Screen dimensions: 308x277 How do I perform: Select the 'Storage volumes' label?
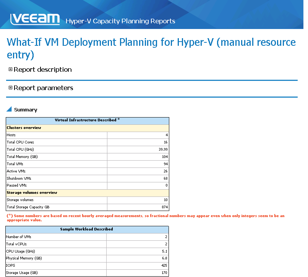(20, 200)
